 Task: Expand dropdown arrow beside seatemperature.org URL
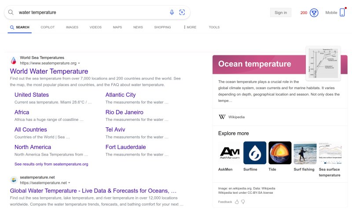tap(79, 63)
